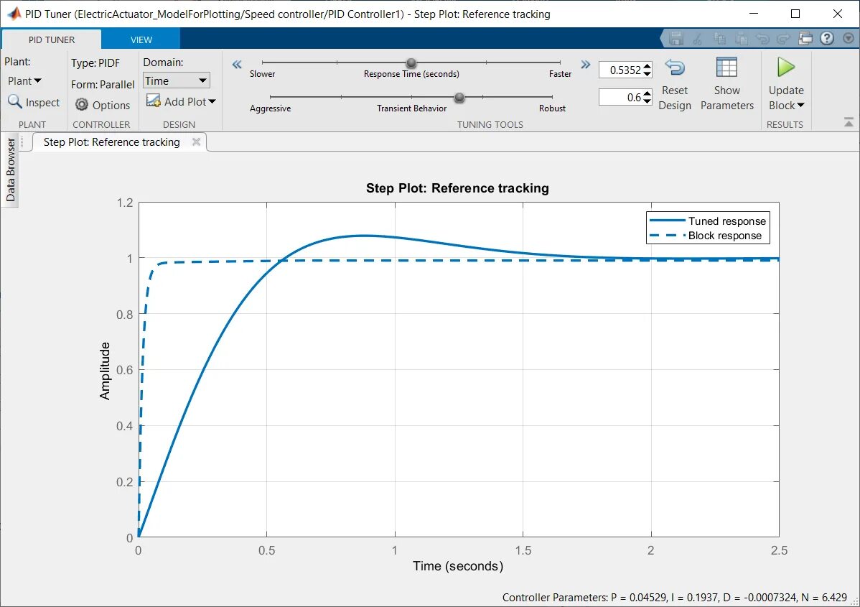Open the Domain Time combo box
860x607 pixels.
pos(176,80)
